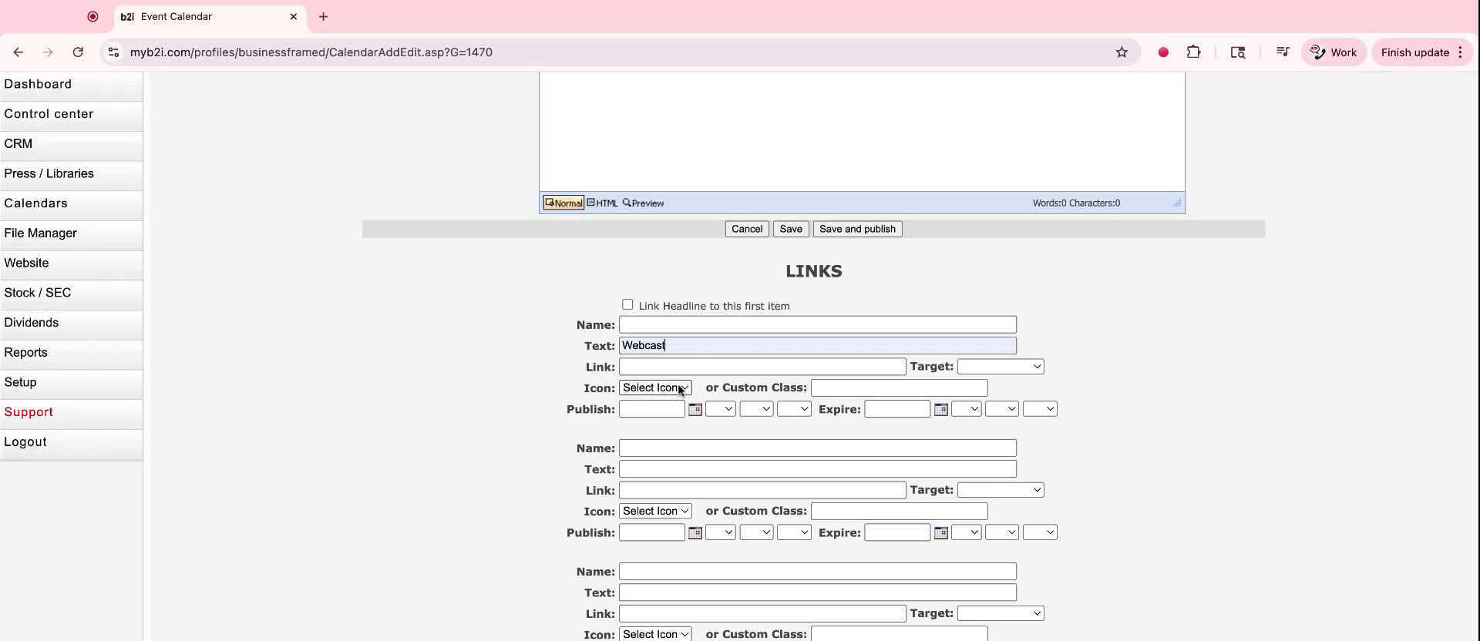The image size is (1480, 641).
Task: Switch editor to HTML mode
Action: [x=602, y=203]
